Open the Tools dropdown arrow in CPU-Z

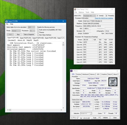99,118
